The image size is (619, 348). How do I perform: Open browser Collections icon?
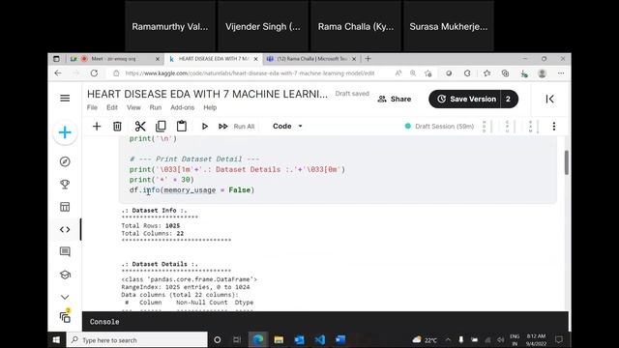(x=505, y=73)
